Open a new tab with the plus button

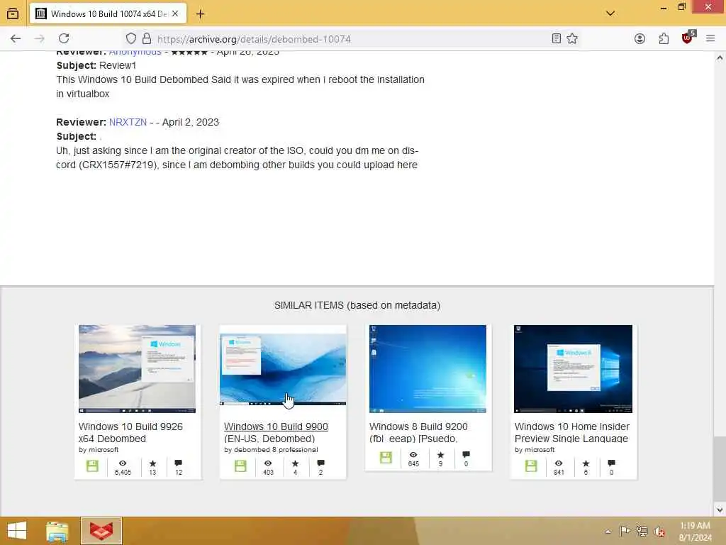click(200, 14)
